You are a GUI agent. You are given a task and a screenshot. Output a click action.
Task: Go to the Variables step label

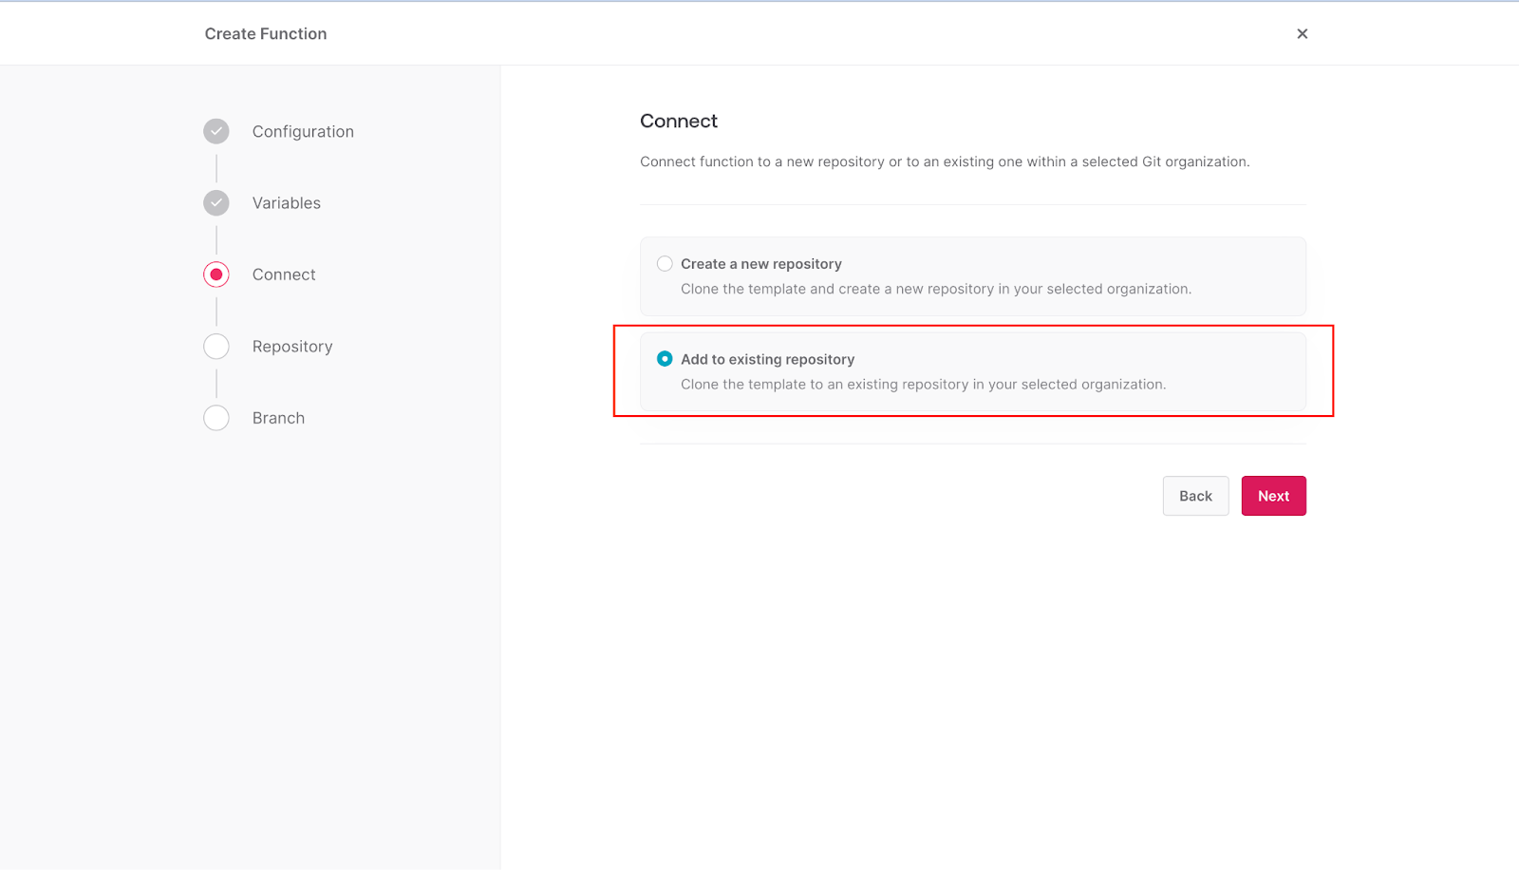(287, 202)
